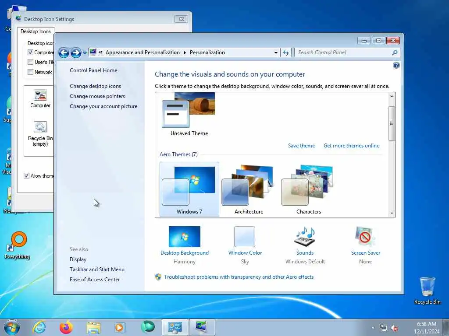Image resolution: width=449 pixels, height=336 pixels.
Task: Click the Save theme link
Action: [301, 146]
